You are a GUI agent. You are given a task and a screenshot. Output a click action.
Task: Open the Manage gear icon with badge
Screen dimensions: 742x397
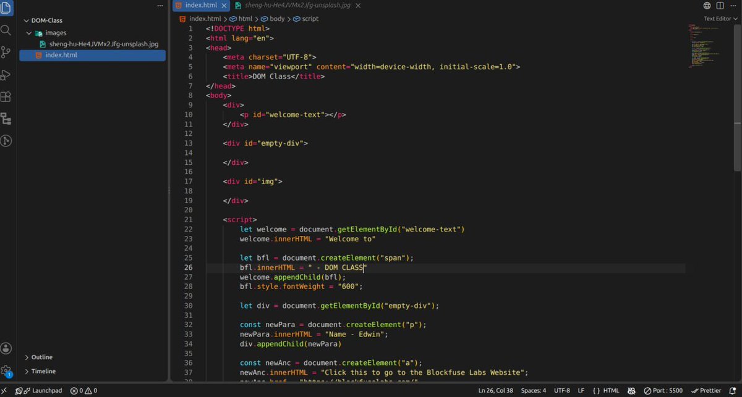coord(6,371)
